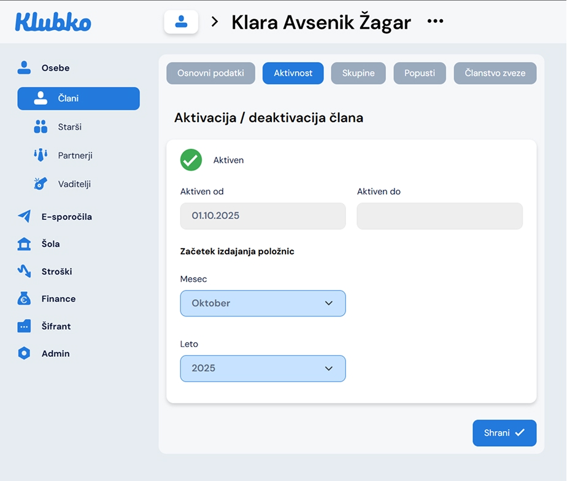The image size is (567, 481).
Task: Switch to the Osnovni podatki tab
Action: [210, 73]
